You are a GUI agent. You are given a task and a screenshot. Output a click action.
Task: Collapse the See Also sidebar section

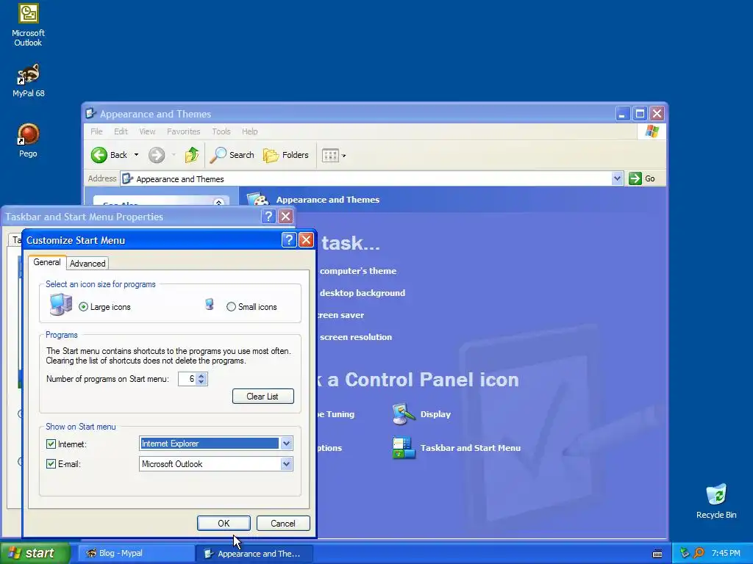pyautogui.click(x=218, y=203)
